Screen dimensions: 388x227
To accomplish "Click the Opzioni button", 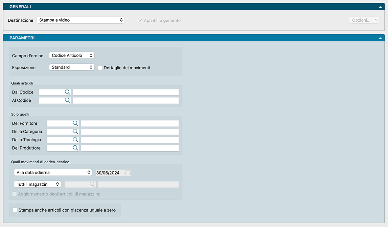I will (364, 20).
